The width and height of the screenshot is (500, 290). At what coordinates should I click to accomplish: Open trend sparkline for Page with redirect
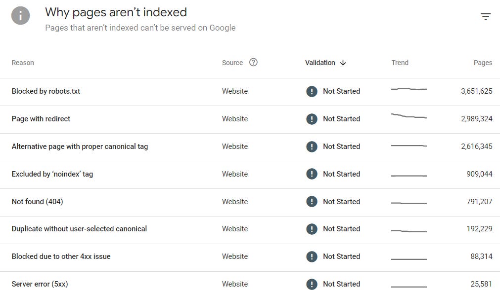409,116
